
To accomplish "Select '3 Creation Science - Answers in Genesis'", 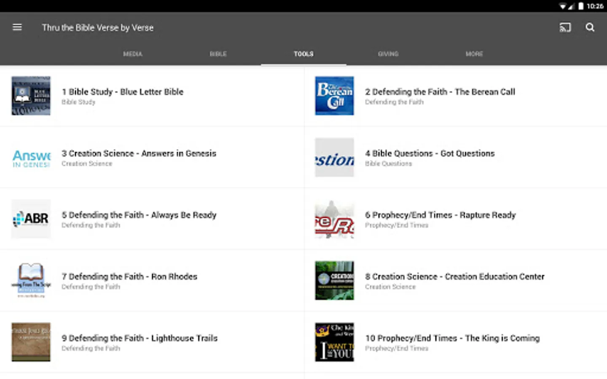I will click(x=139, y=153).
